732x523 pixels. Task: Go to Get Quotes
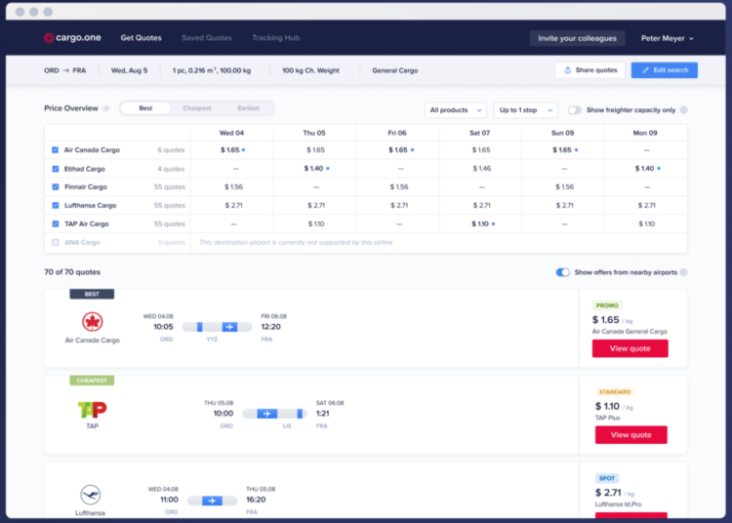(x=141, y=38)
